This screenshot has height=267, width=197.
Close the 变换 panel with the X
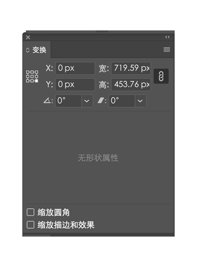click(x=28, y=37)
